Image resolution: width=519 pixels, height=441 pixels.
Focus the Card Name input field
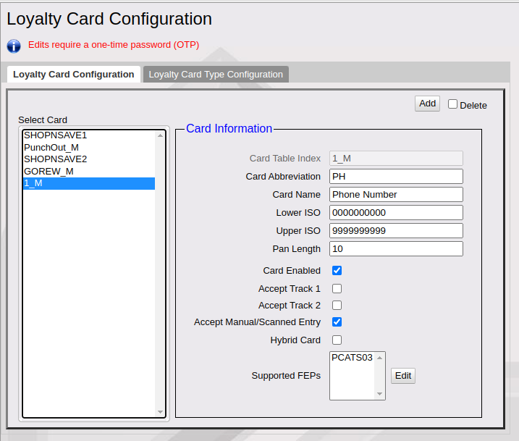click(395, 195)
